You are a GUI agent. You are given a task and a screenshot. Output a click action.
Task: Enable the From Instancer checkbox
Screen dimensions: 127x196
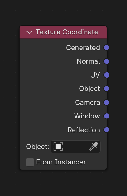coord(30,162)
